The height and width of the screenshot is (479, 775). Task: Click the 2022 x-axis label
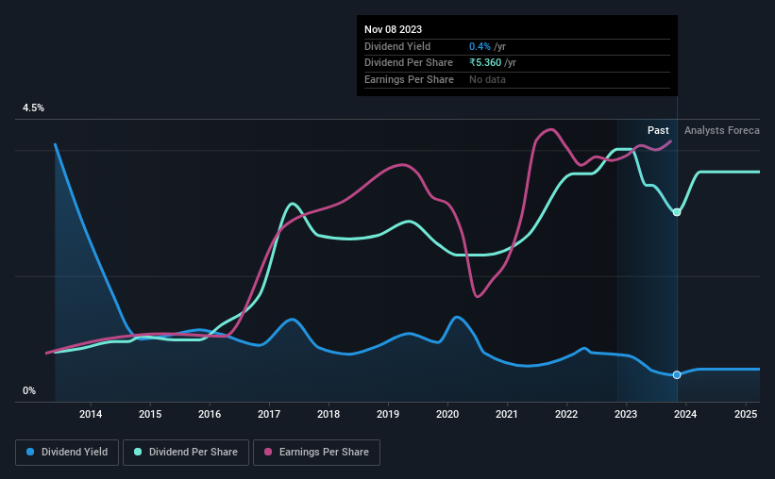point(566,414)
